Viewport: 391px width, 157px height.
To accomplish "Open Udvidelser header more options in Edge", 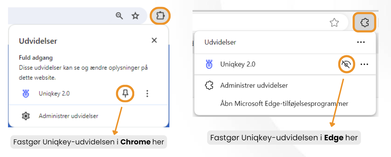I will [x=361, y=42].
